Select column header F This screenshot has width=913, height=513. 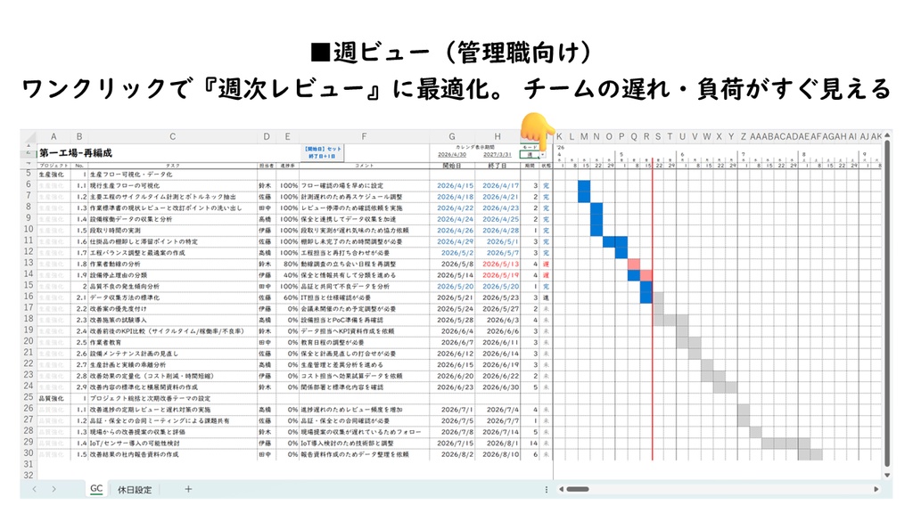coord(364,136)
